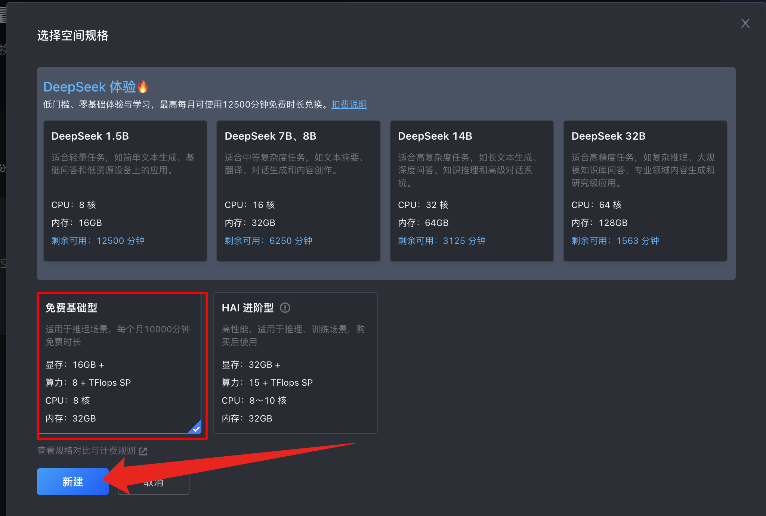Click the fire icon next to DeepSeek 体验
The image size is (766, 516).
click(143, 87)
